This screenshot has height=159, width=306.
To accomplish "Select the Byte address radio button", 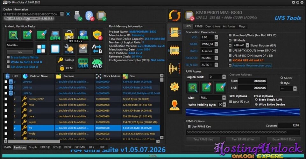I will click(281, 83).
